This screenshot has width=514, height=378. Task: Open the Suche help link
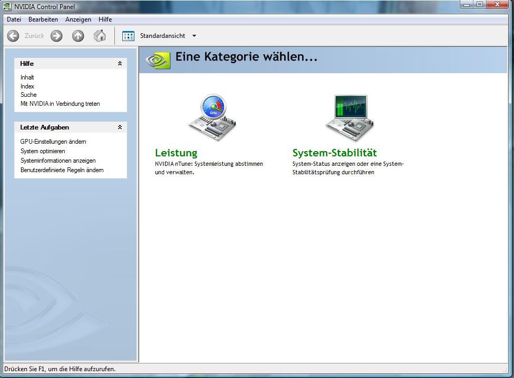pos(28,95)
